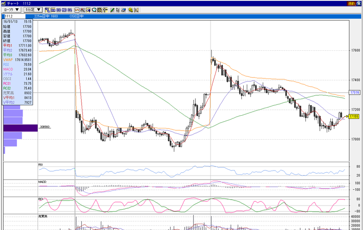Click the 308560 volume profile label
Image resolution: width=363 pixels, height=230 pixels.
[44, 127]
